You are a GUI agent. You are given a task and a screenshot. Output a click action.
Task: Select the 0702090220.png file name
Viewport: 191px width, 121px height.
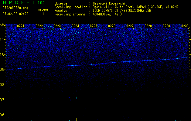coord(13,8)
